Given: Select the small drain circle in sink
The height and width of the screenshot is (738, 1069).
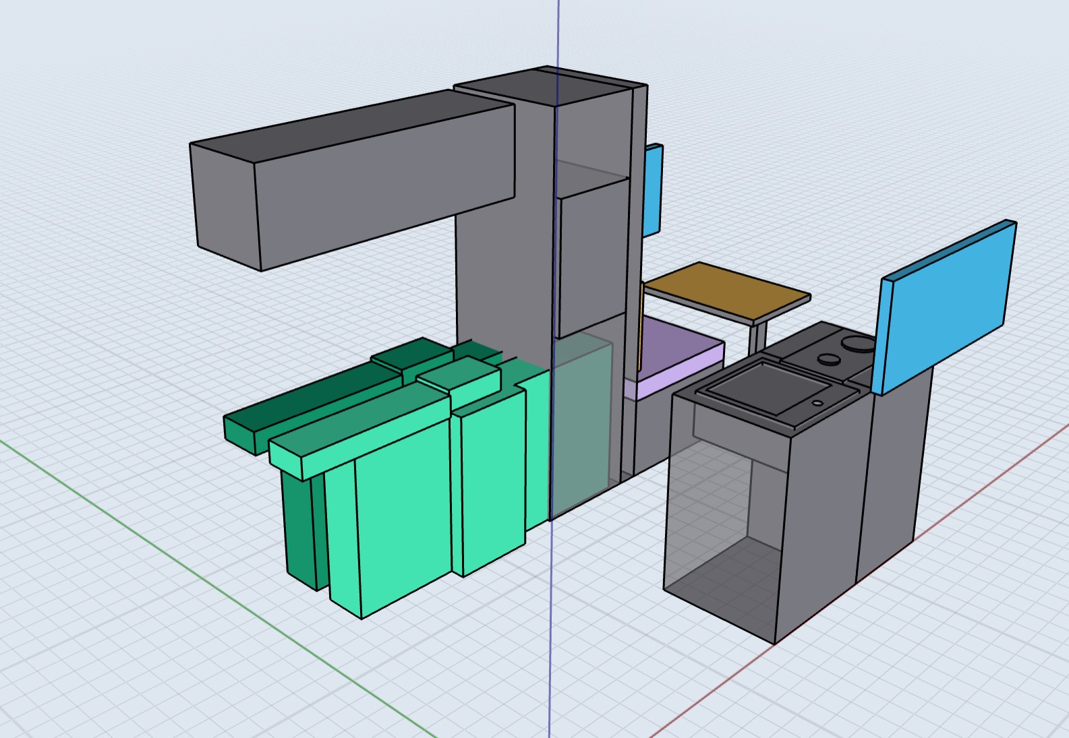Looking at the screenshot, I should tap(817, 403).
